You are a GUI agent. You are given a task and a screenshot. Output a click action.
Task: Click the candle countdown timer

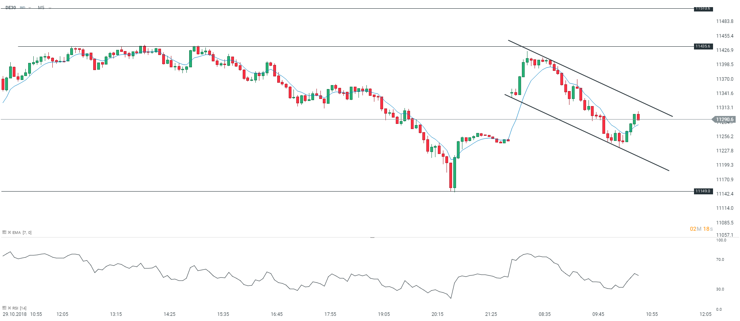701,229
